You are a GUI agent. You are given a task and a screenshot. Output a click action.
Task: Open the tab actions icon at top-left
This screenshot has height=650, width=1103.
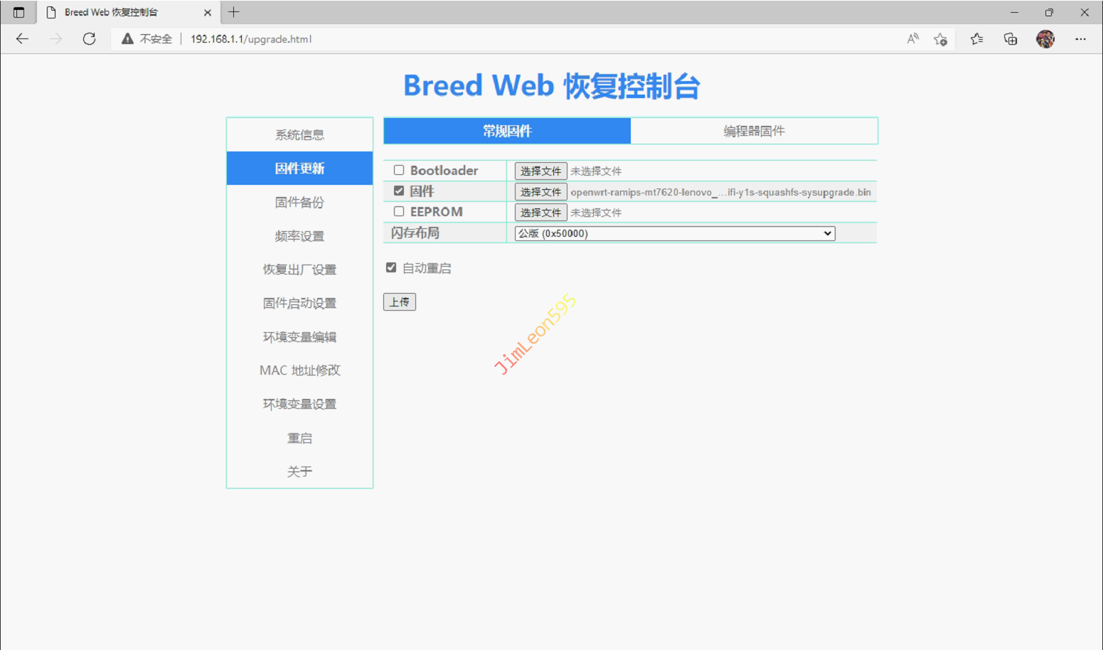click(18, 12)
